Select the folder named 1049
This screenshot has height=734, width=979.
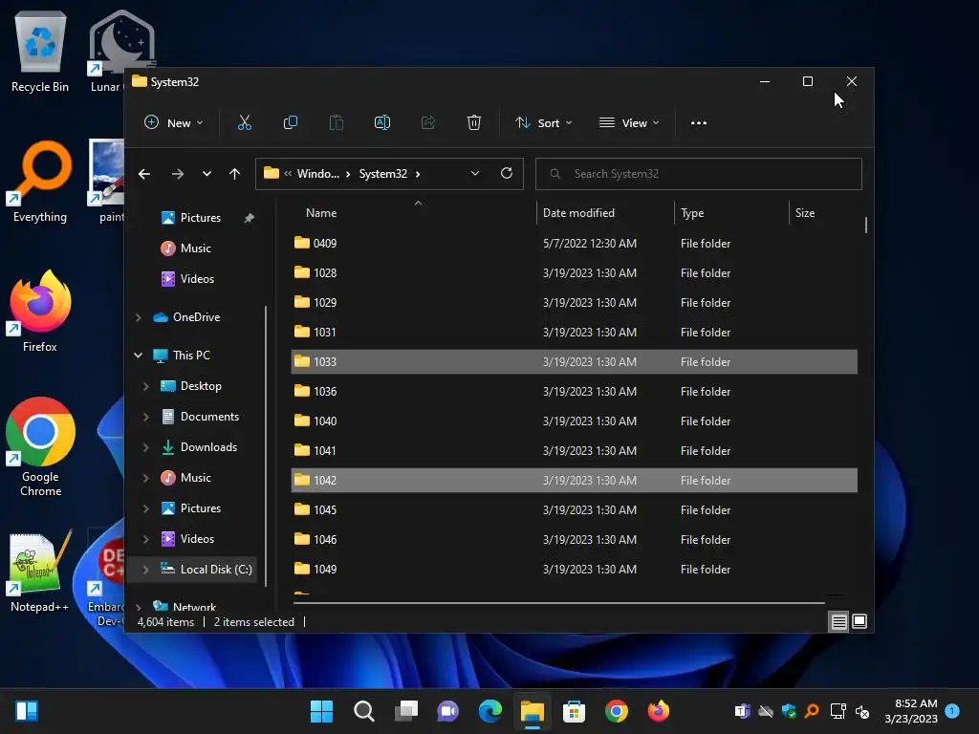click(574, 570)
